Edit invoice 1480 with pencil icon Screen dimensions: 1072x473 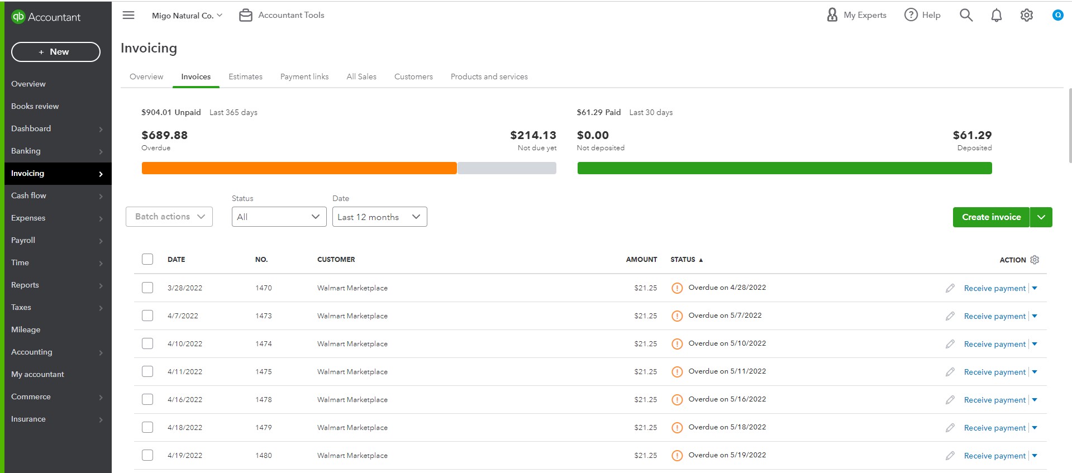[x=950, y=456]
